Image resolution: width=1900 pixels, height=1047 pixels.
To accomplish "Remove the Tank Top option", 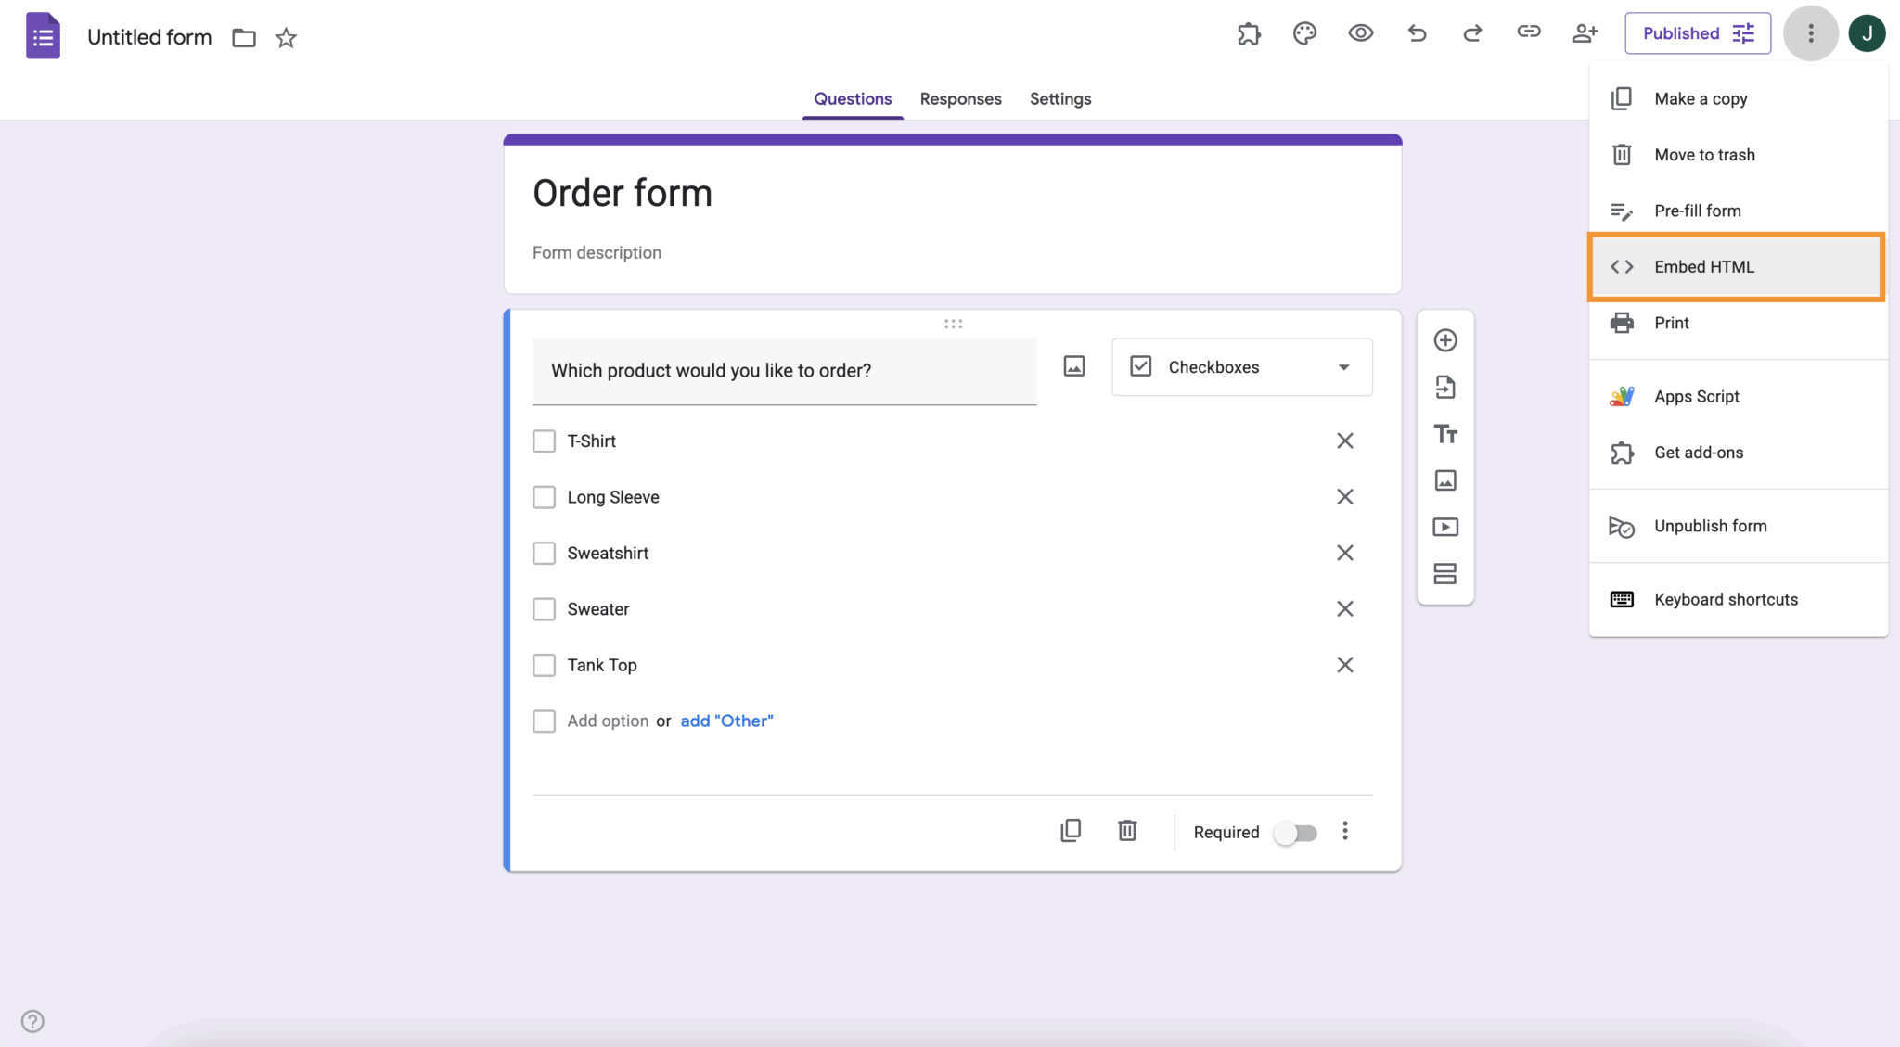I will (x=1345, y=664).
